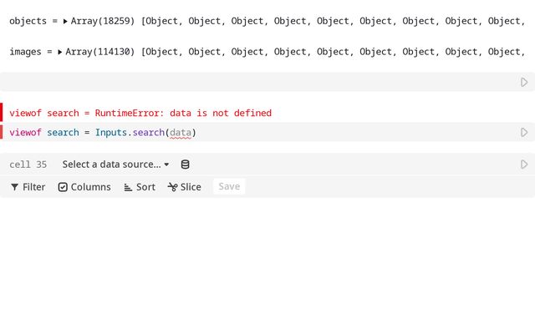The height and width of the screenshot is (334, 535).
Task: Click into the empty gray code cell
Action: [259, 82]
